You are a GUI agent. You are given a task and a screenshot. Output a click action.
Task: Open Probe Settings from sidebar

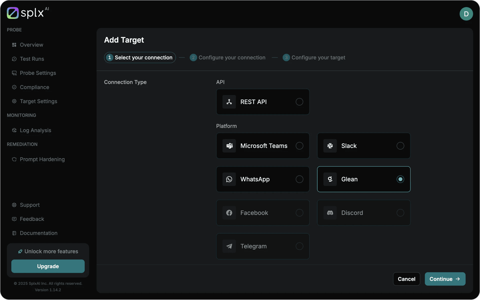[38, 73]
